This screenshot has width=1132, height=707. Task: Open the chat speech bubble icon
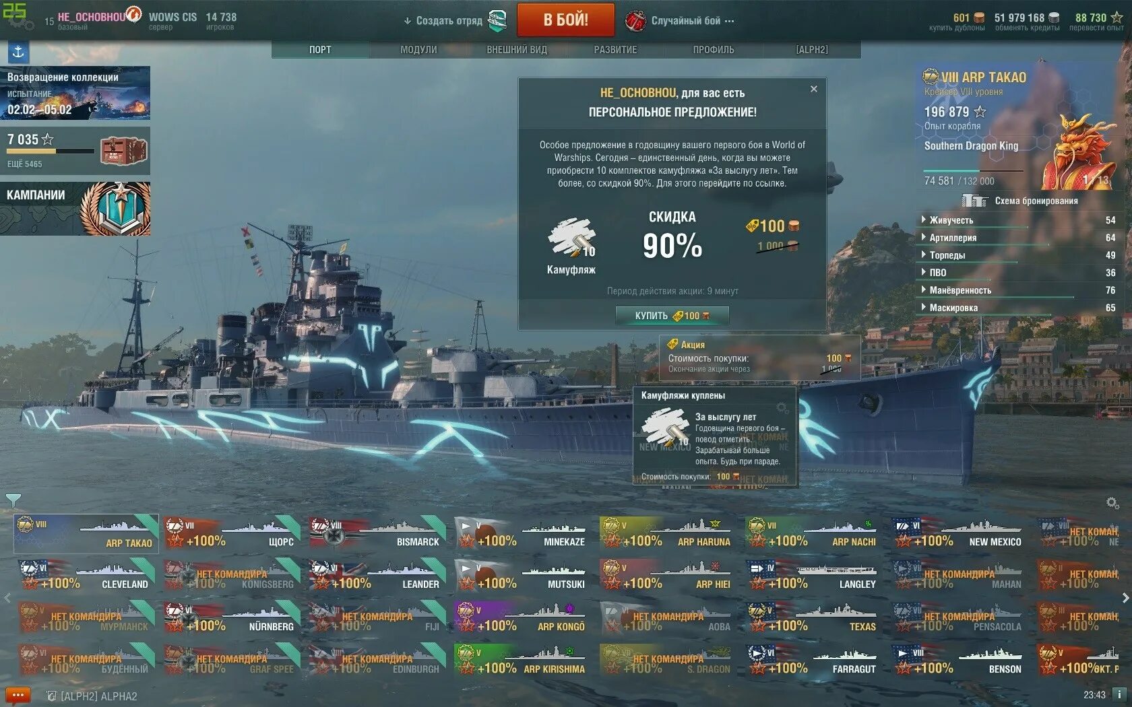pos(18,695)
